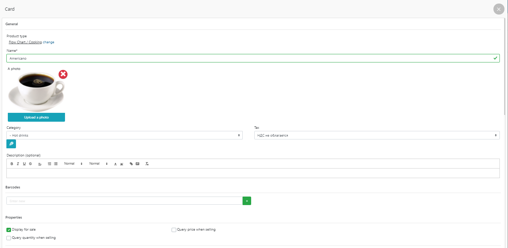Click the change link beside product type
The width and height of the screenshot is (508, 248).
(x=49, y=42)
